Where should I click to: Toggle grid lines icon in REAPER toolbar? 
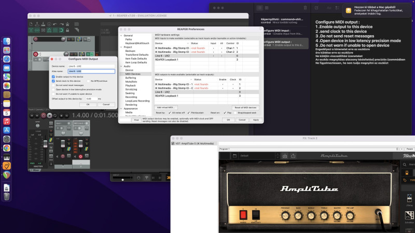click(56, 31)
